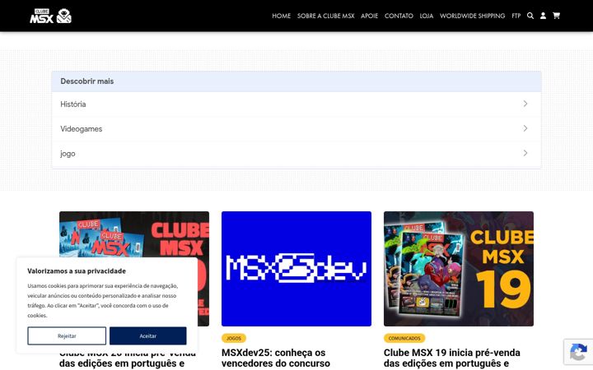Click the JOGOS category tag

coord(234,338)
